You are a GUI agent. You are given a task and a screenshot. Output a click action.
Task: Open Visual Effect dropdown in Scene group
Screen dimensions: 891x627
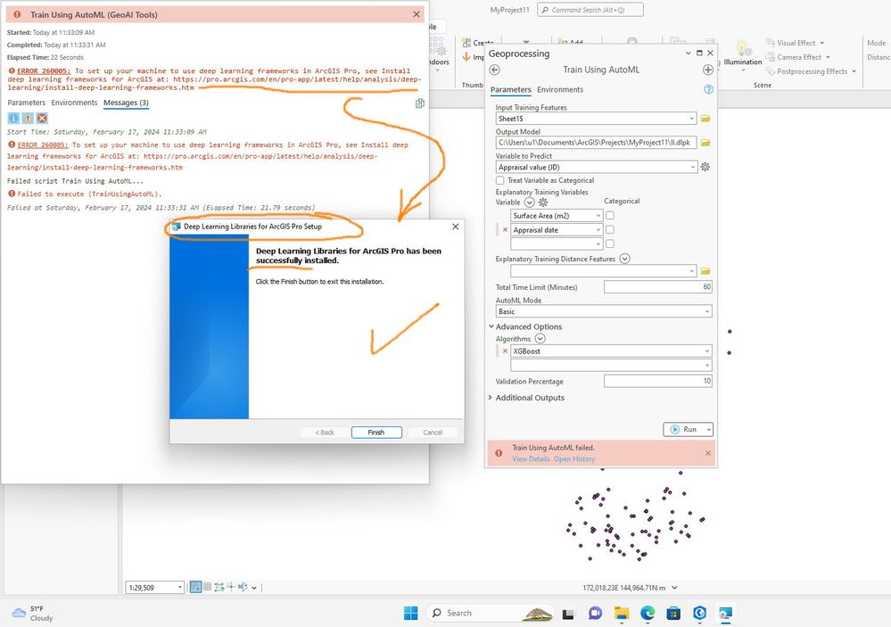point(795,43)
